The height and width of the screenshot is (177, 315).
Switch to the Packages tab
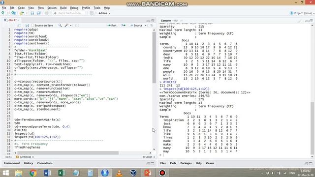pos(186,163)
